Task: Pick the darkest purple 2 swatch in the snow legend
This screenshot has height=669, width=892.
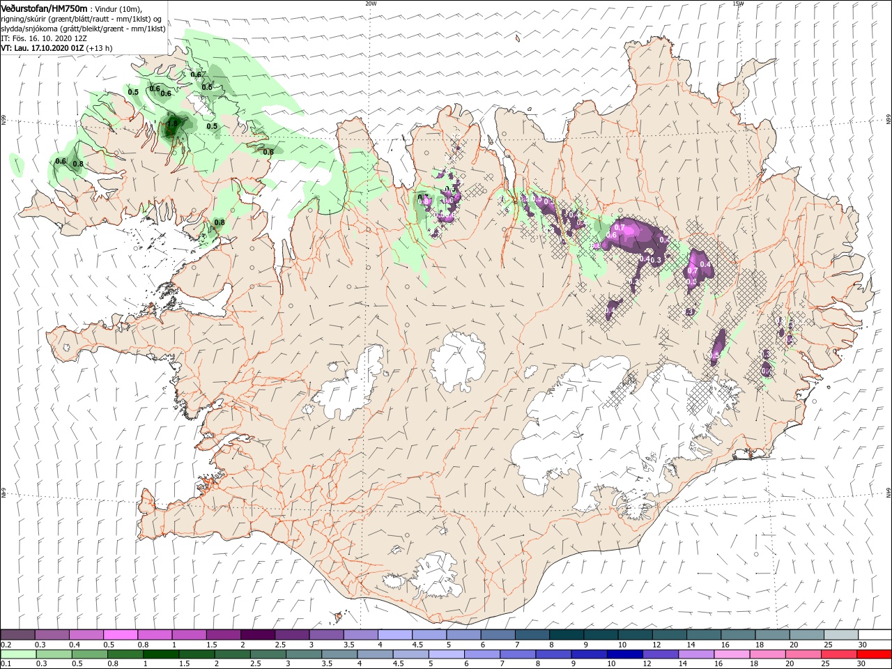Action: [x=257, y=635]
